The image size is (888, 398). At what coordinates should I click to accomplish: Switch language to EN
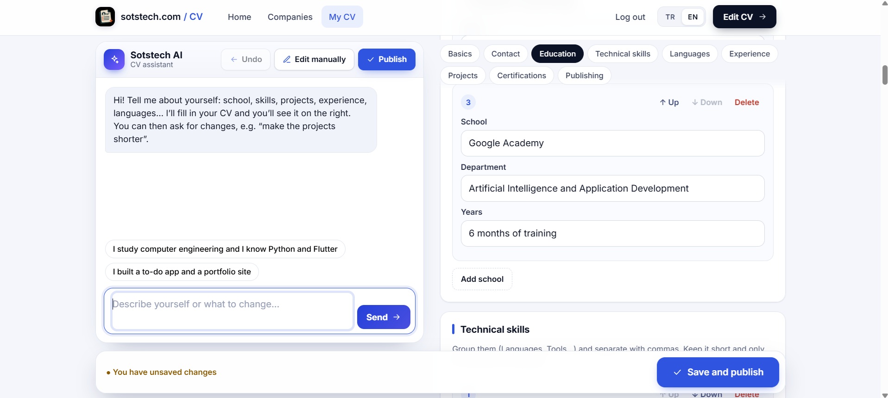click(x=693, y=17)
